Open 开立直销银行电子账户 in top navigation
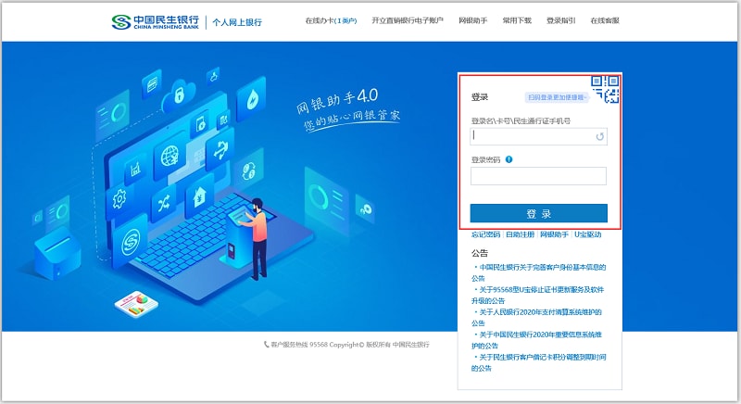The width and height of the screenshot is (741, 404). tap(408, 20)
